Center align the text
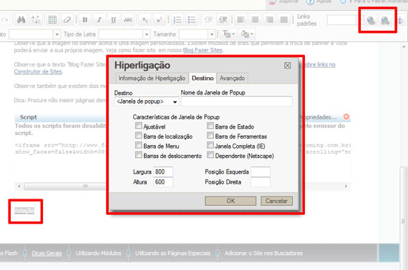This screenshot has width=408, height=270. click(256, 20)
